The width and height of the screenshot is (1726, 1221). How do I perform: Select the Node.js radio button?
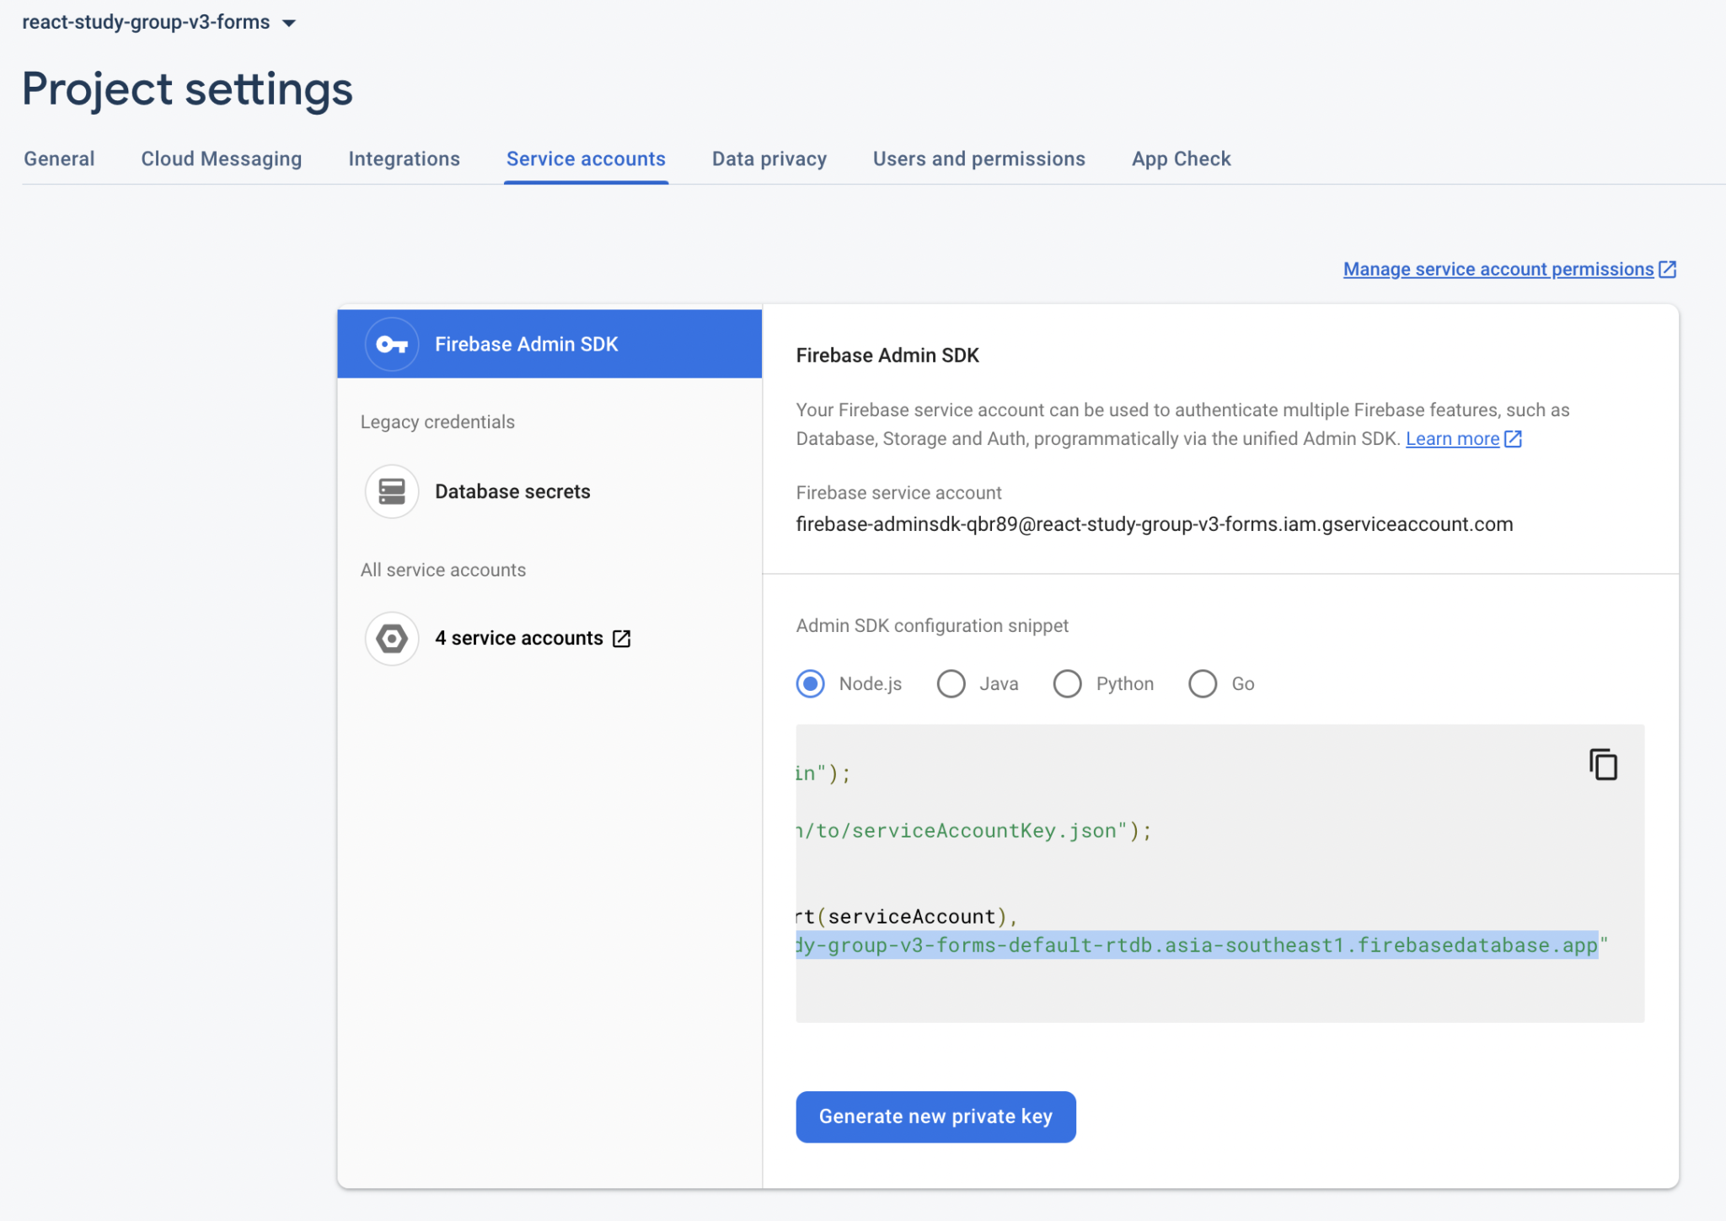pos(809,683)
